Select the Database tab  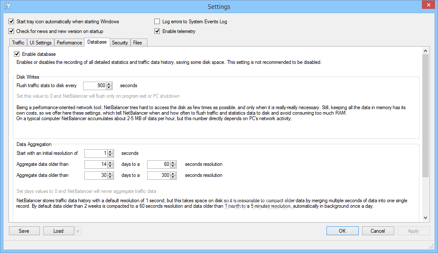tap(97, 42)
